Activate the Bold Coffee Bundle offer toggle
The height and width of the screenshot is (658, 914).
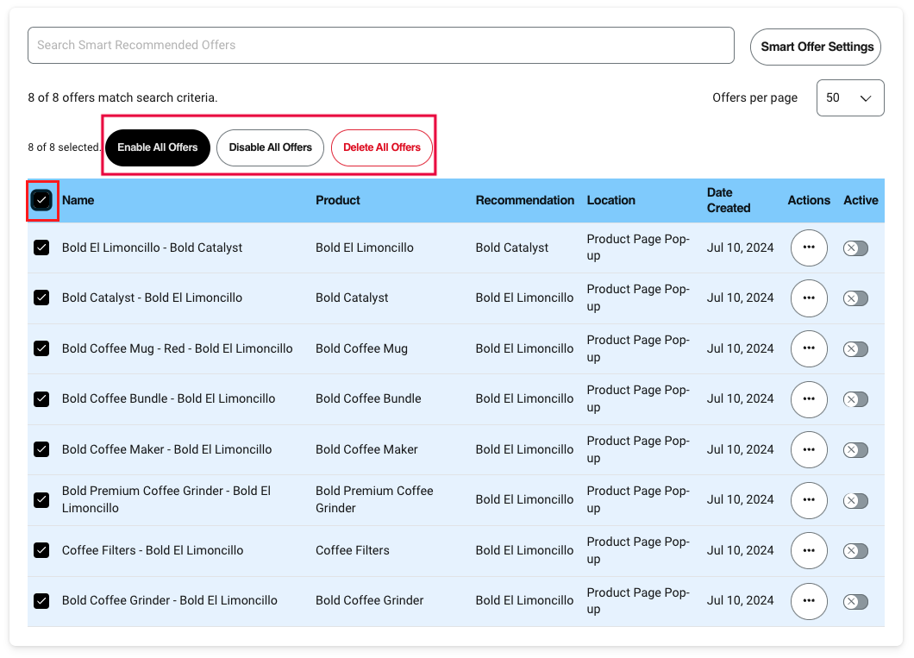click(855, 399)
